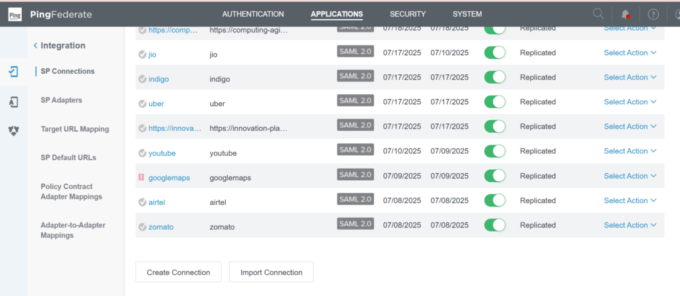Click the Import Connection button
Viewport: 680px width, 296px height.
pos(272,272)
